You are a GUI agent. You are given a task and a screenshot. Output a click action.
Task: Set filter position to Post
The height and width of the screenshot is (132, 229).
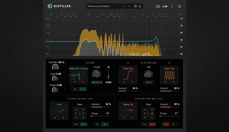tap(83, 89)
